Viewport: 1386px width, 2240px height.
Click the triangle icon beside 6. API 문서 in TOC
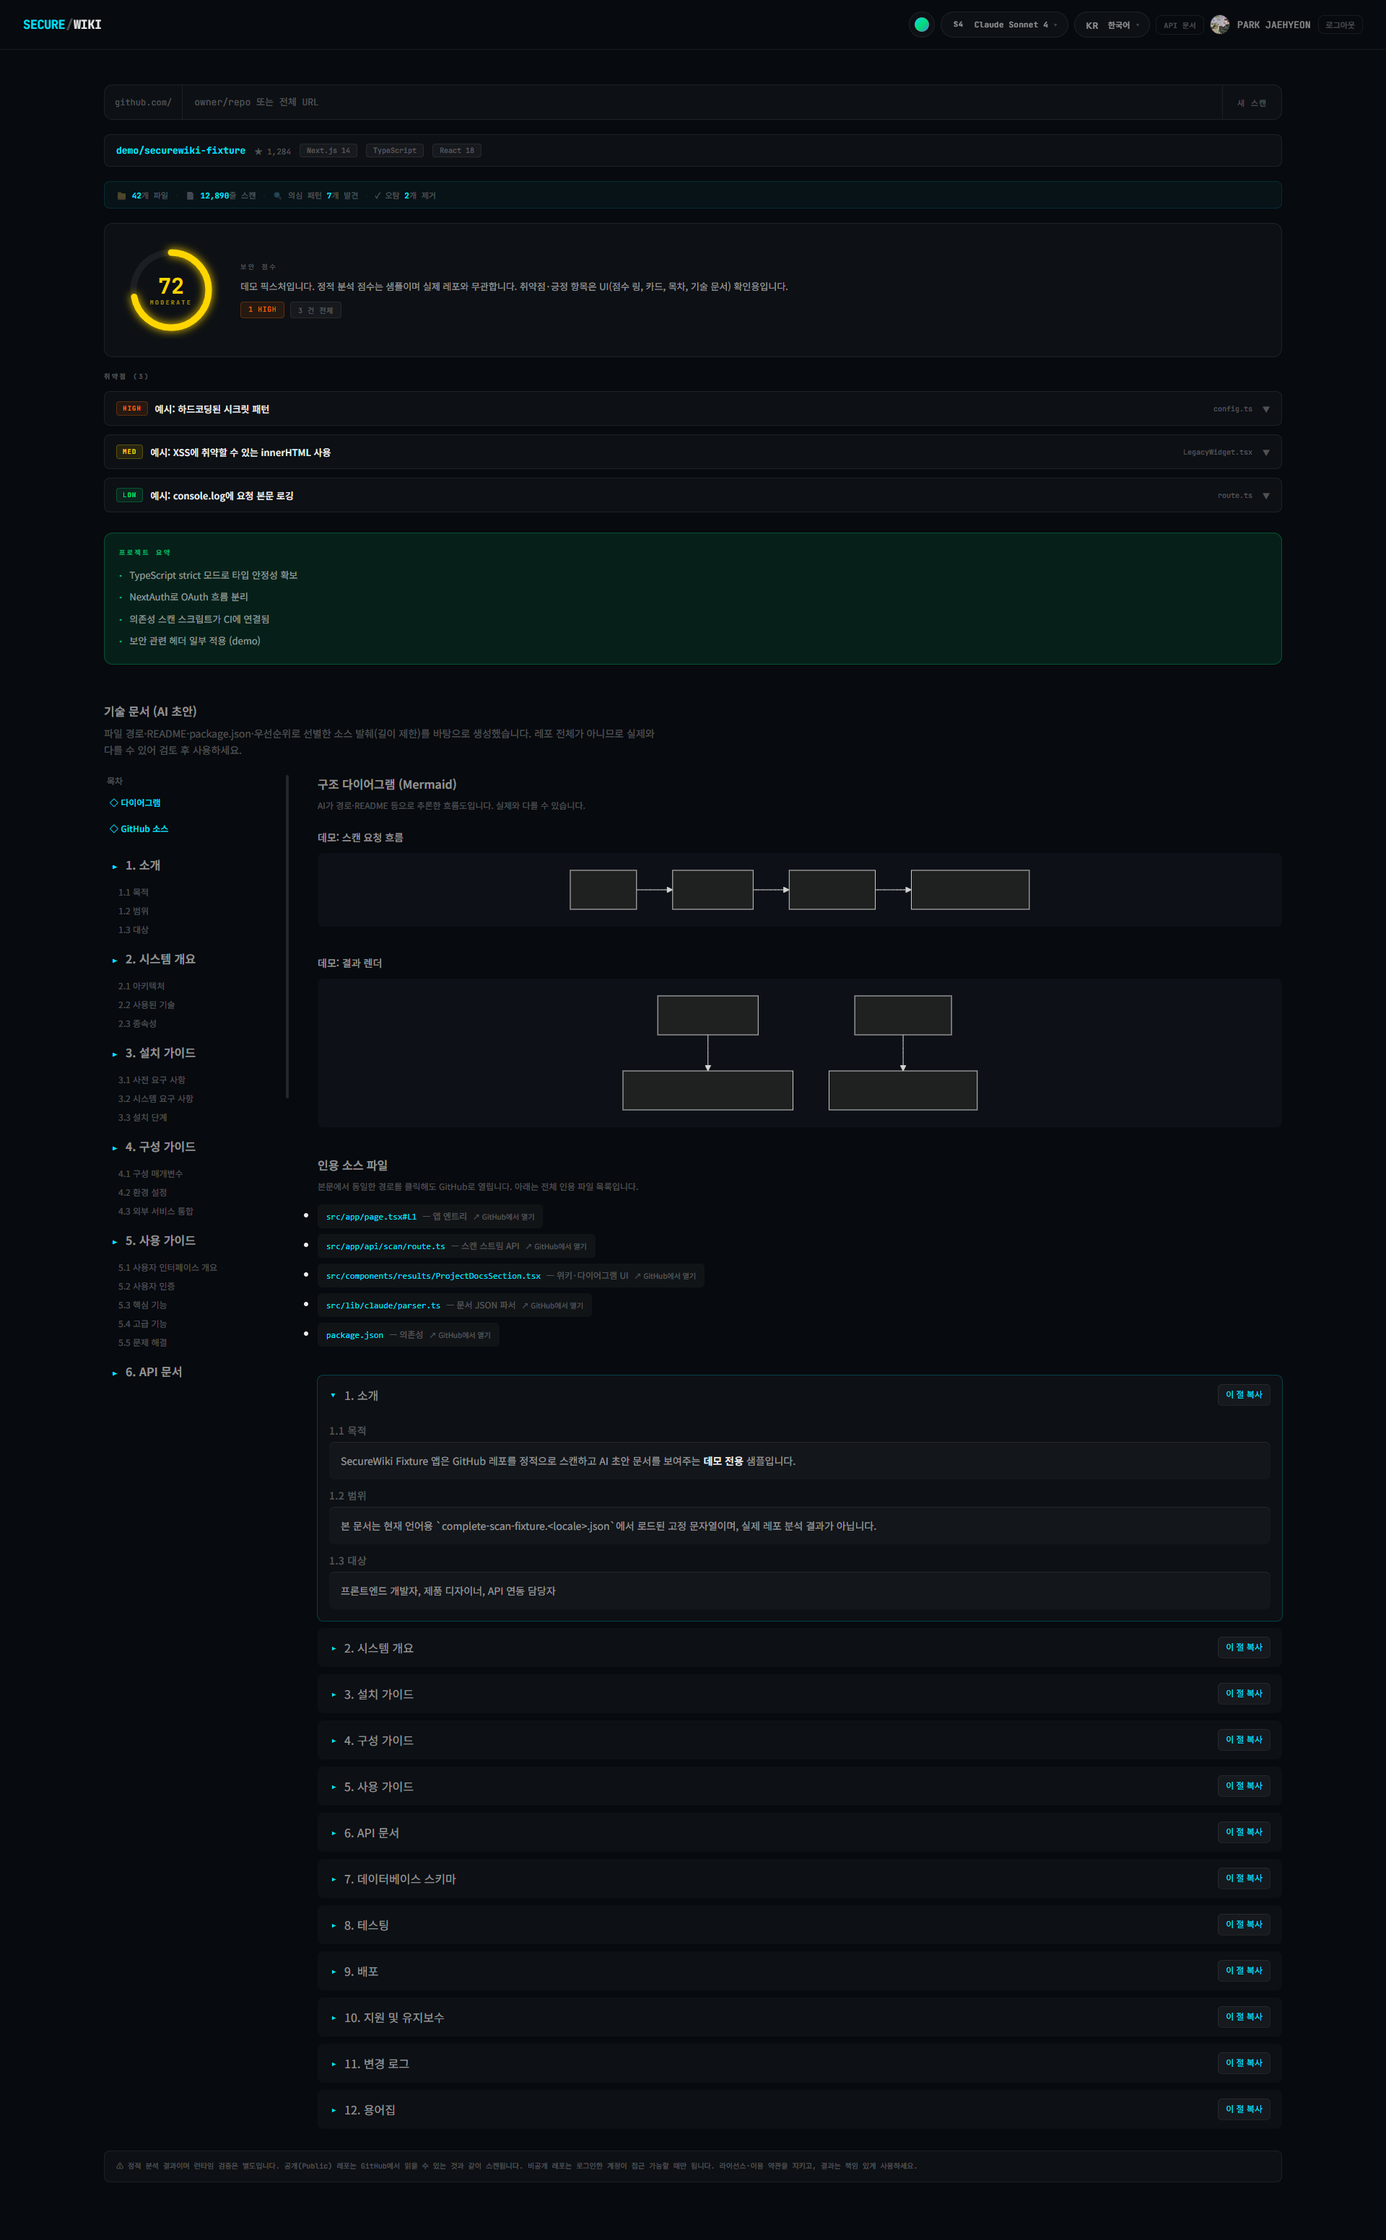pyautogui.click(x=115, y=1373)
